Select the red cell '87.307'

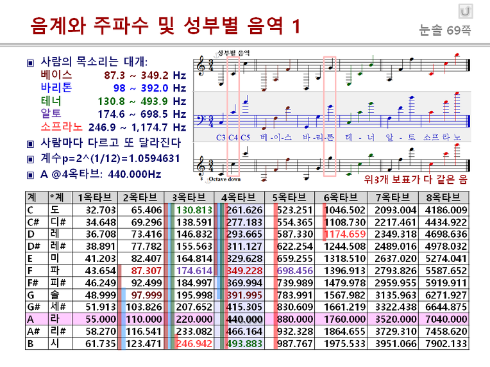coord(140,271)
